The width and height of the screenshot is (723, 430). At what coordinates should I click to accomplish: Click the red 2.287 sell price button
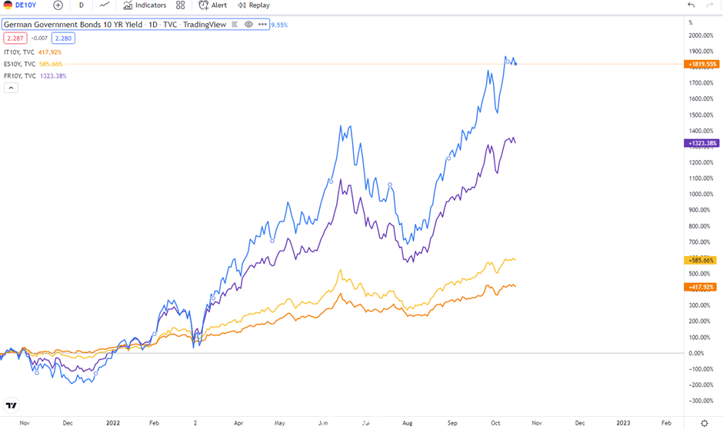point(15,38)
